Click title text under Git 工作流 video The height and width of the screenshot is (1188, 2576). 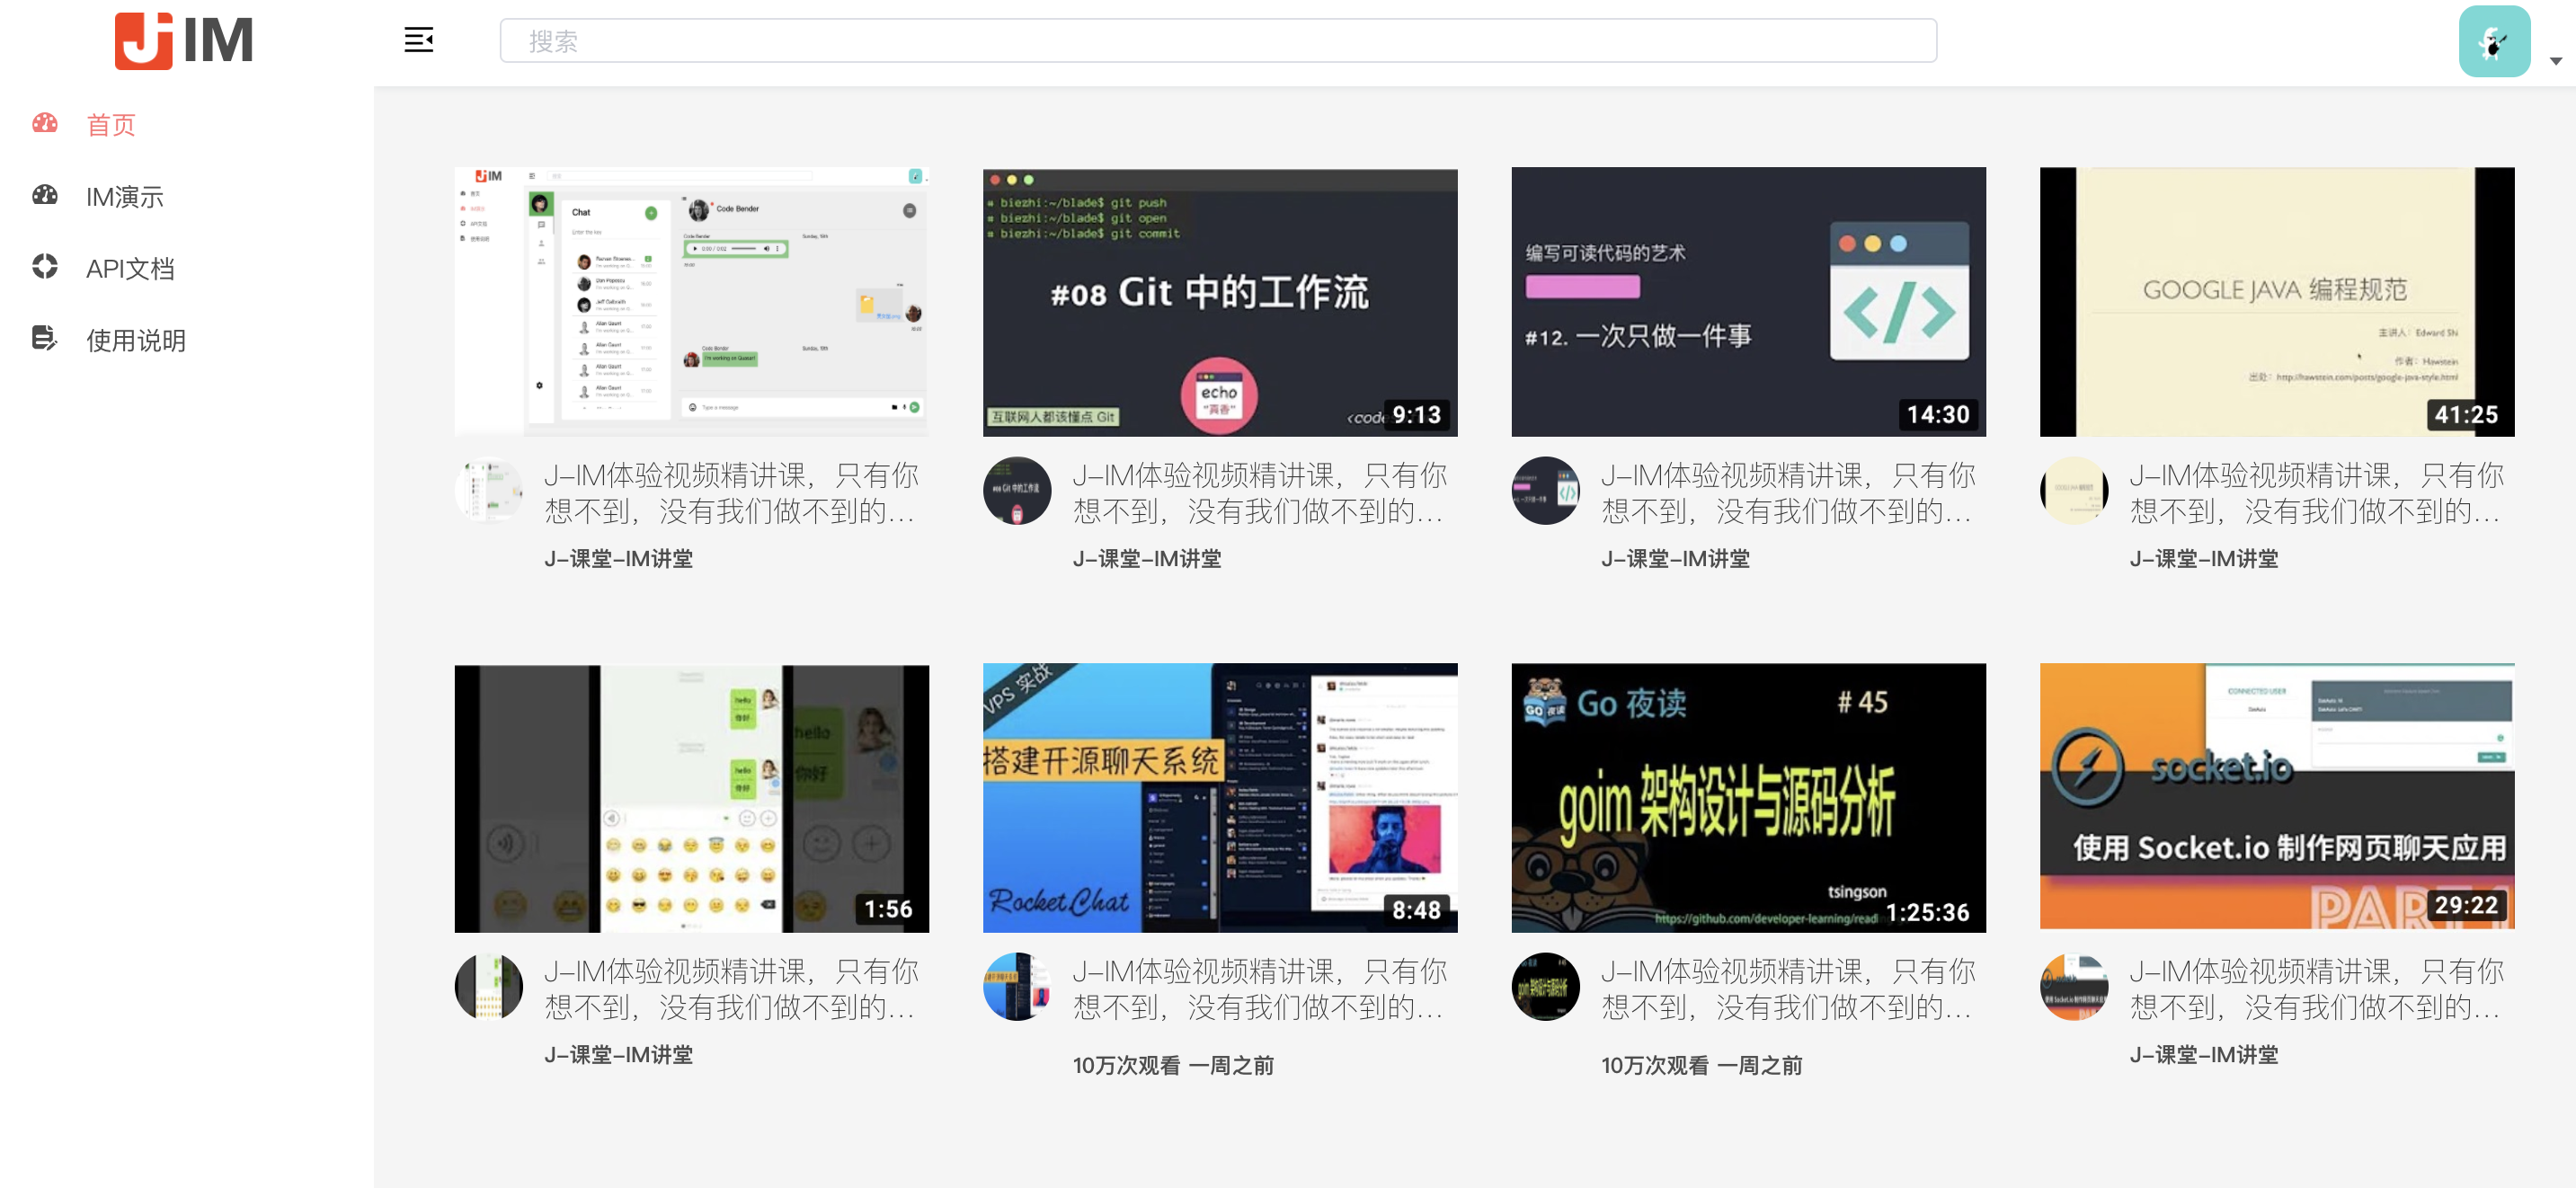click(1260, 493)
